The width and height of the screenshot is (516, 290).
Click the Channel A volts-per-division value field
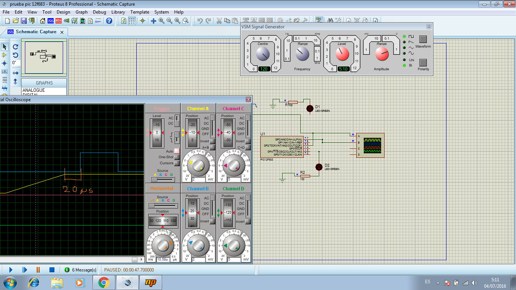pos(198,179)
